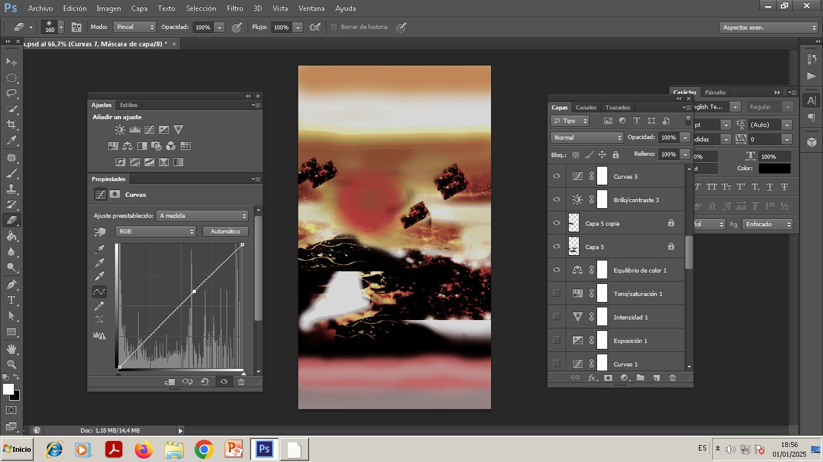
Task: Open Firefox from the taskbar
Action: pyautogui.click(x=144, y=449)
